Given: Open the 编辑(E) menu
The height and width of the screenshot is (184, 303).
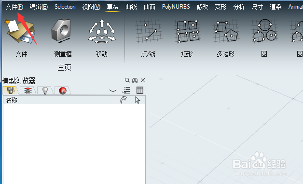Looking at the screenshot, I should point(39,7).
